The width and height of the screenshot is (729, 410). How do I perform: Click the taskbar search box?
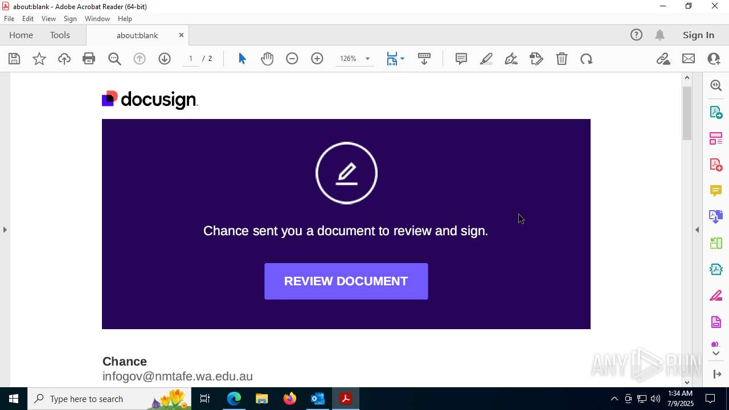(x=109, y=399)
